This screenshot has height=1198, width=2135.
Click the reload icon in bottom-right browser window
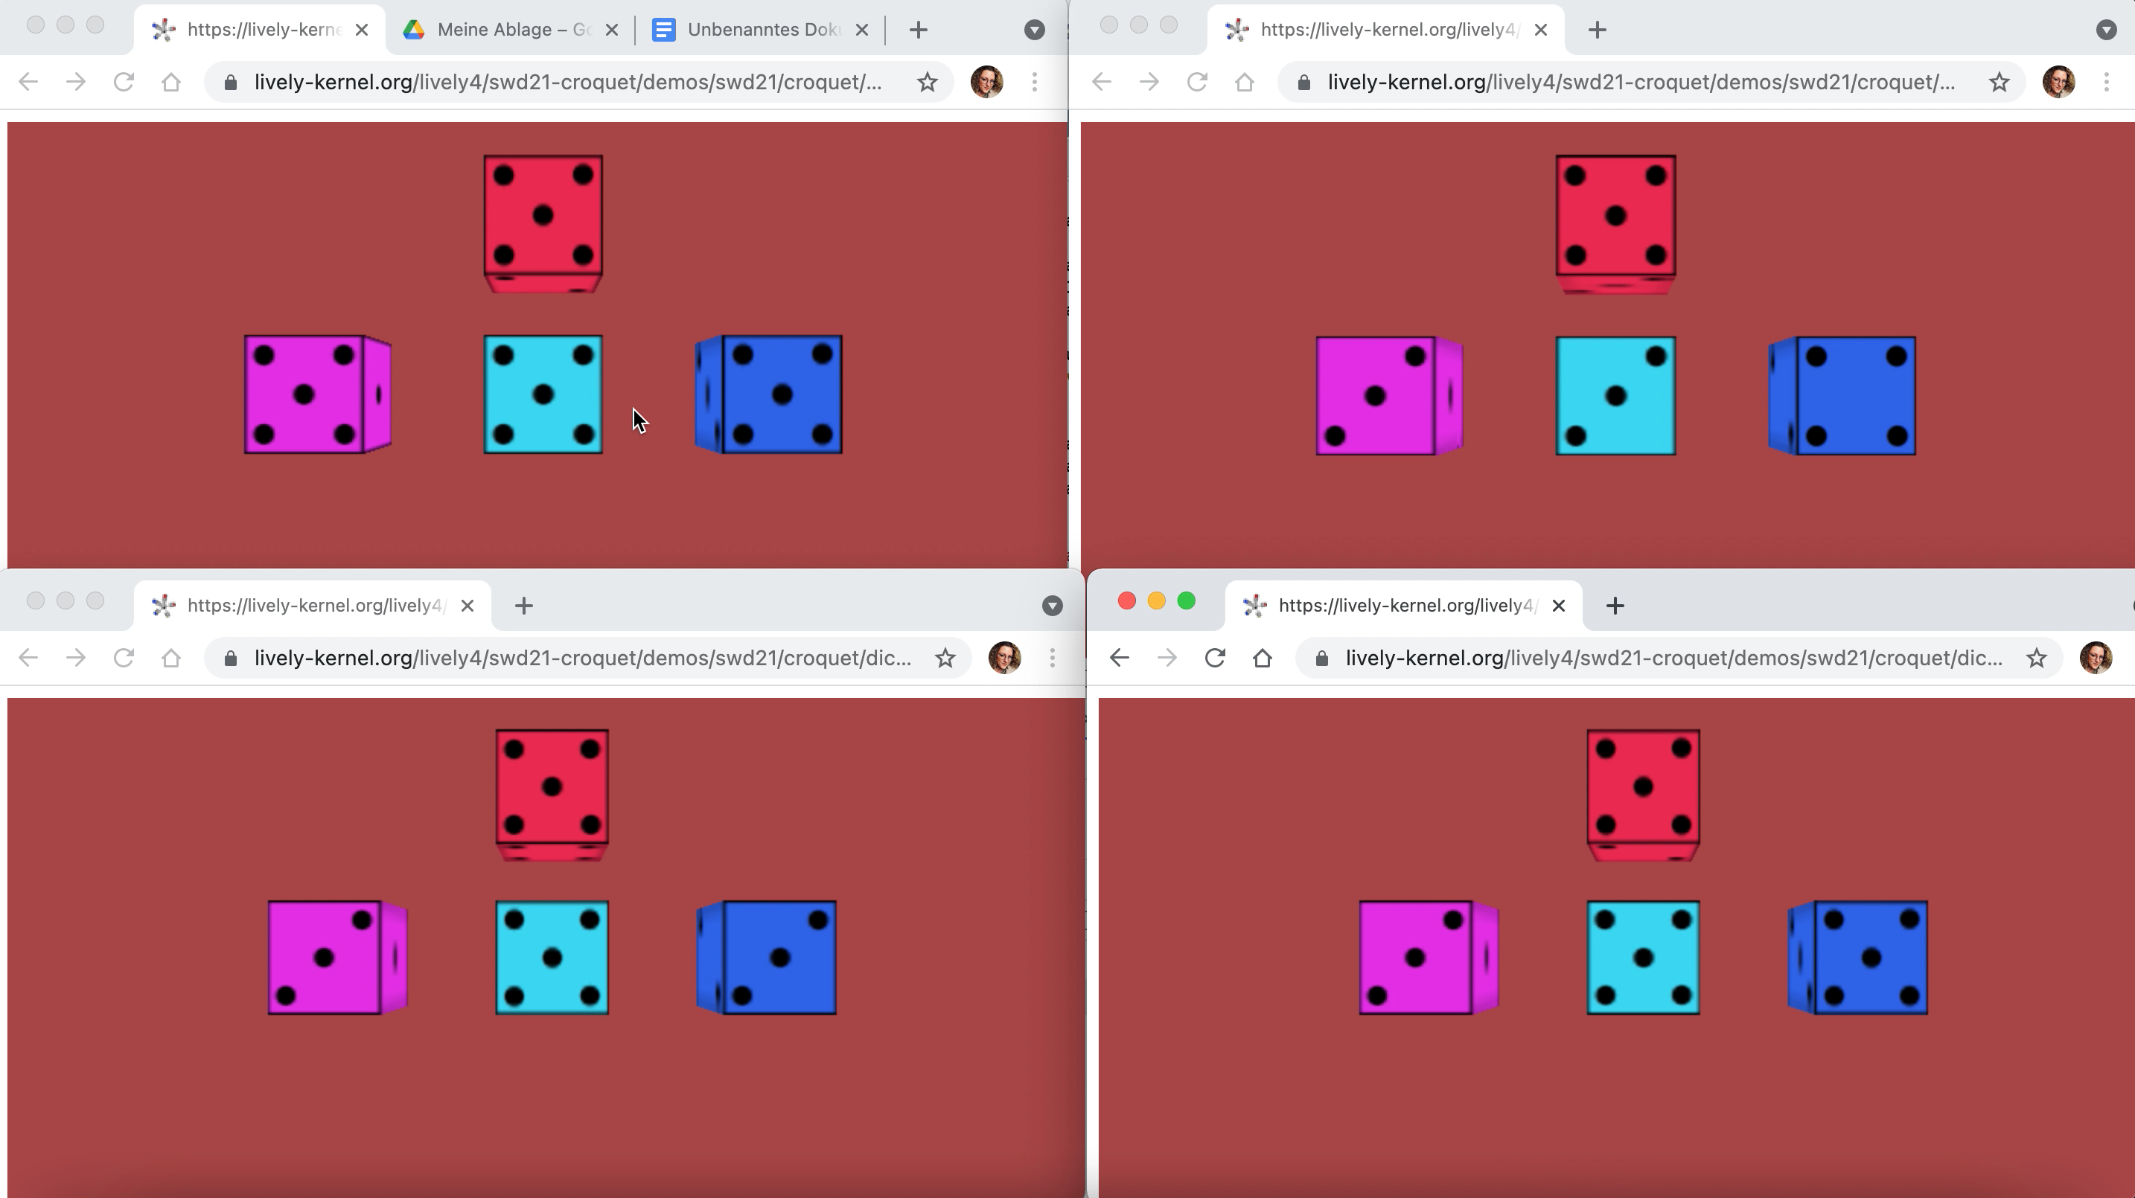tap(1214, 658)
